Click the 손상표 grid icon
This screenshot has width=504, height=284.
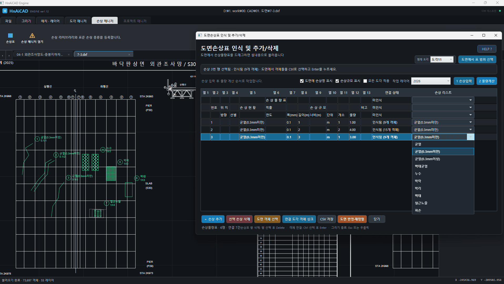pyautogui.click(x=10, y=35)
